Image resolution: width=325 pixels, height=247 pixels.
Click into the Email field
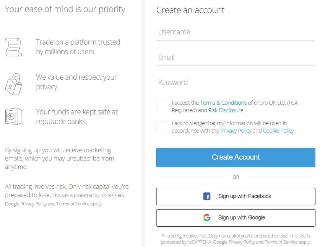236,58
